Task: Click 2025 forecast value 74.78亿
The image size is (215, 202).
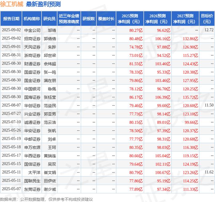Action: coord(136,47)
